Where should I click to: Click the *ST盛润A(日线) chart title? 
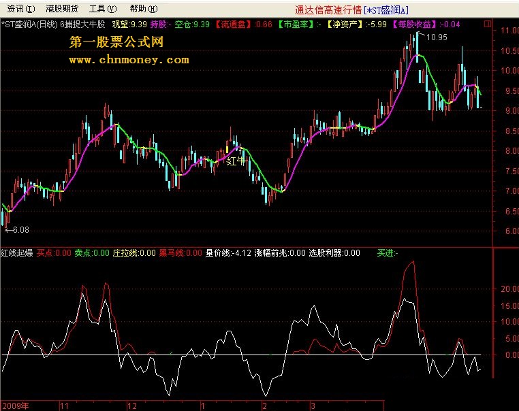29,24
